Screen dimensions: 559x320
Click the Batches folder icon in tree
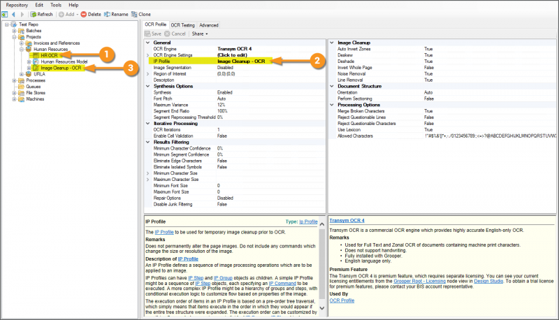point(22,30)
